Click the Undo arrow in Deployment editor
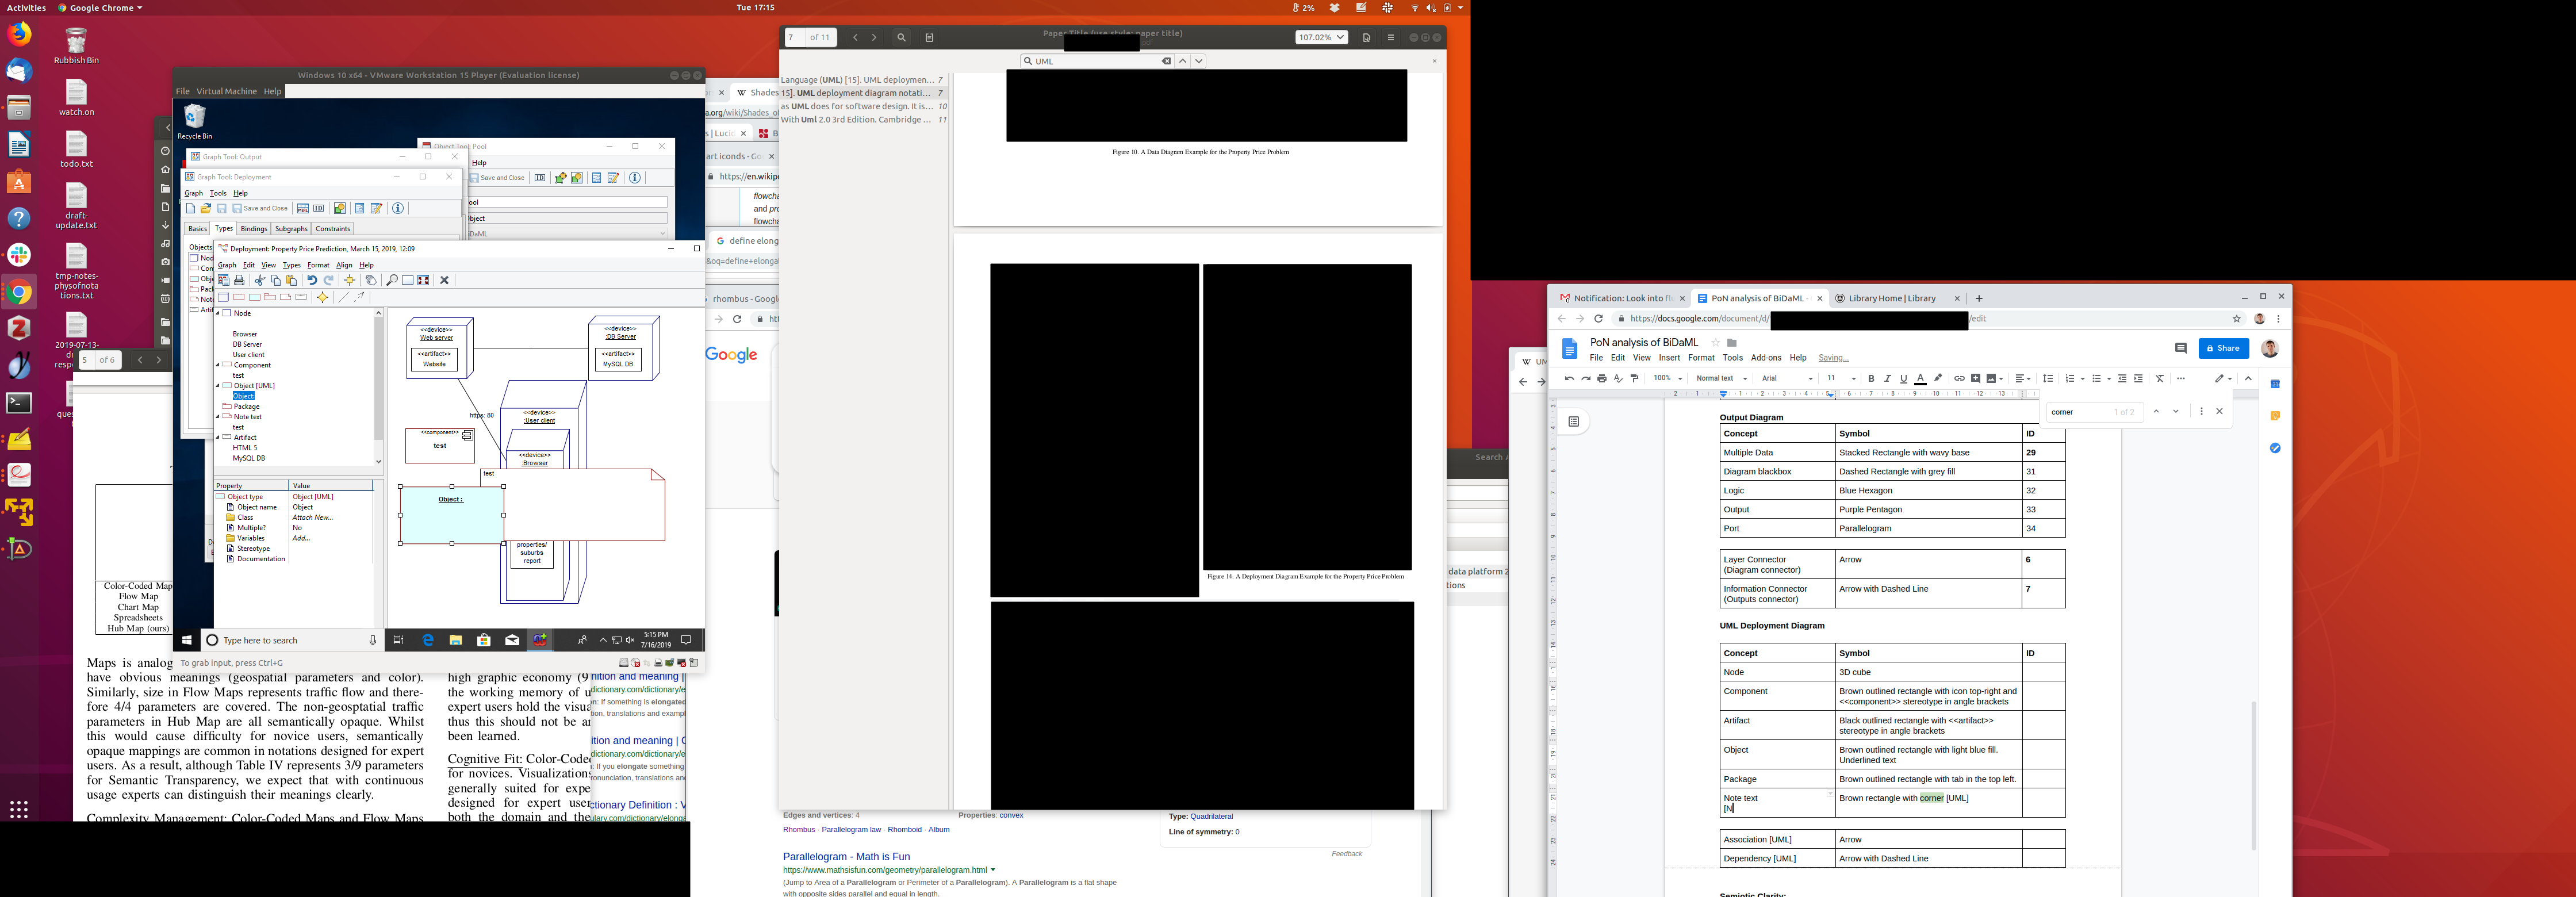Viewport: 2576px width, 897px height. pyautogui.click(x=312, y=280)
